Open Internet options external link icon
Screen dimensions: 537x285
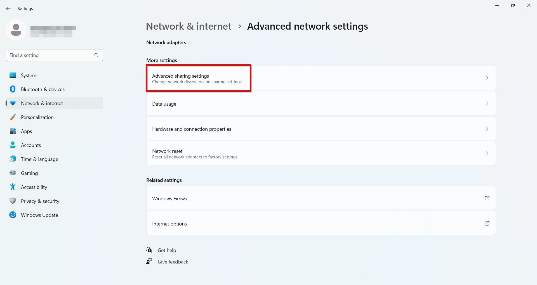(x=487, y=223)
